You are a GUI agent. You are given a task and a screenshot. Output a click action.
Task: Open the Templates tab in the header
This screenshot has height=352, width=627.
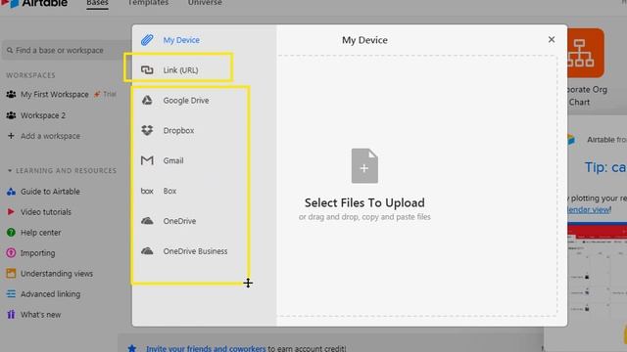click(148, 3)
